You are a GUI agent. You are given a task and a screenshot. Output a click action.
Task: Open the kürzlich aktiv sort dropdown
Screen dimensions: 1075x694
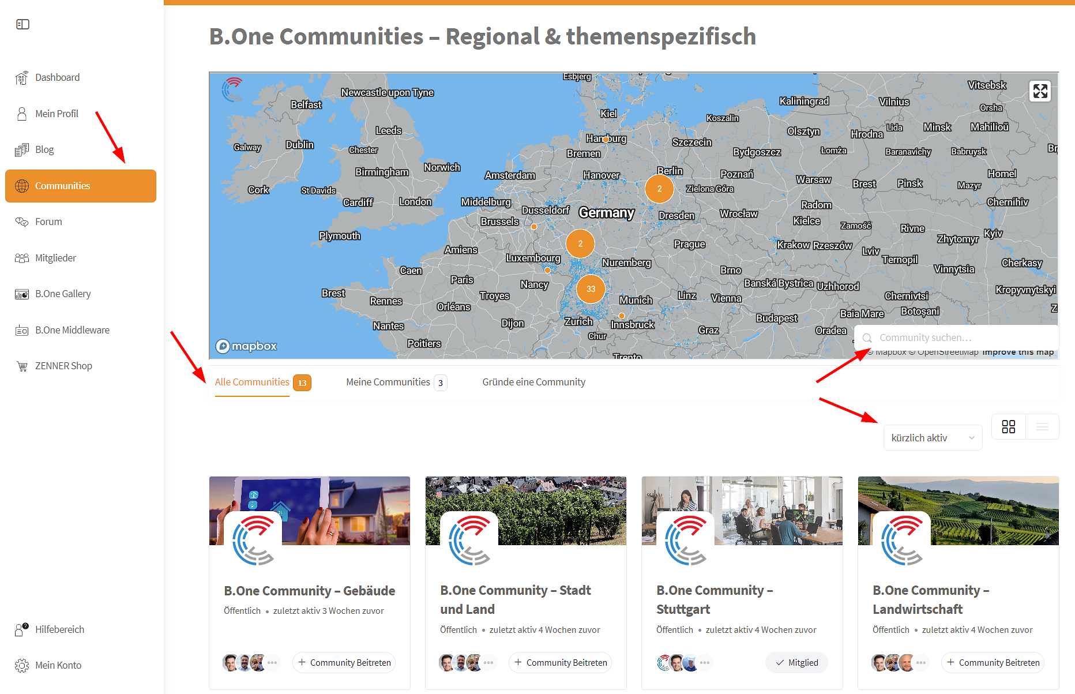(933, 438)
